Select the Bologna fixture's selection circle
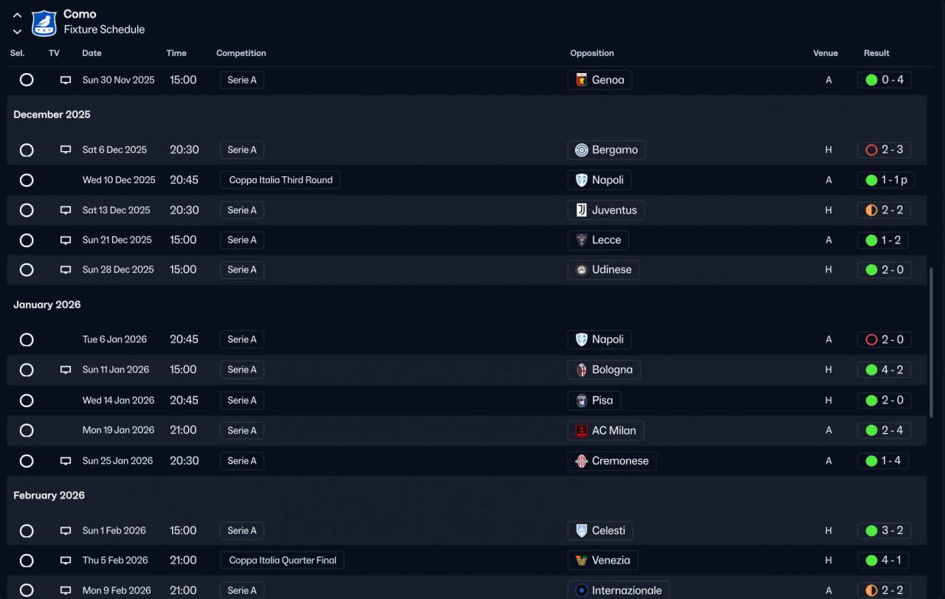This screenshot has width=945, height=599. 27,370
